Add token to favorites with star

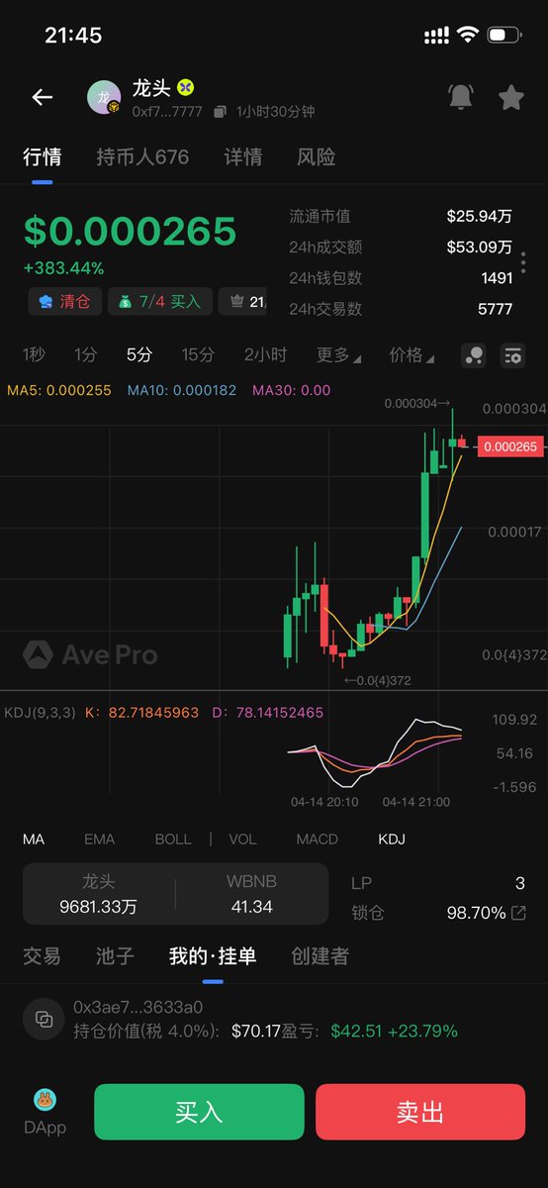(x=510, y=96)
